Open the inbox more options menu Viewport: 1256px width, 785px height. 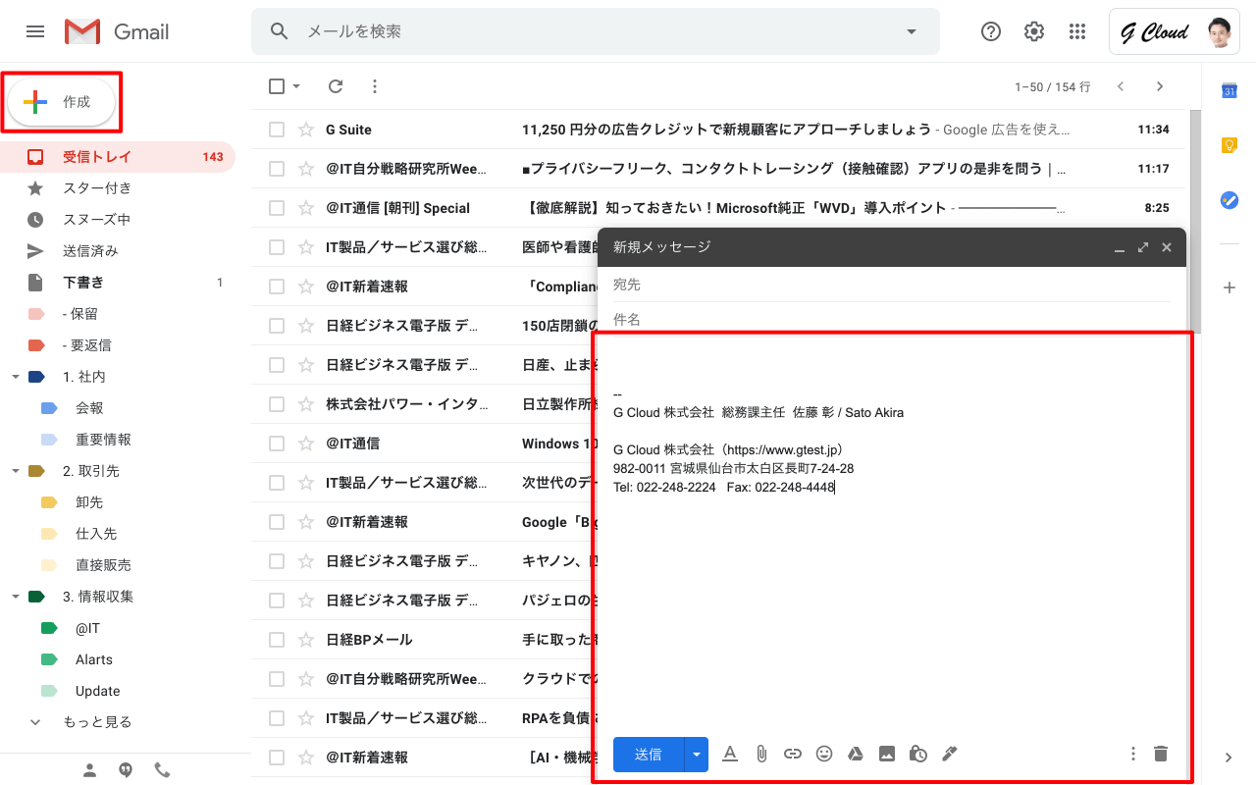point(374,86)
